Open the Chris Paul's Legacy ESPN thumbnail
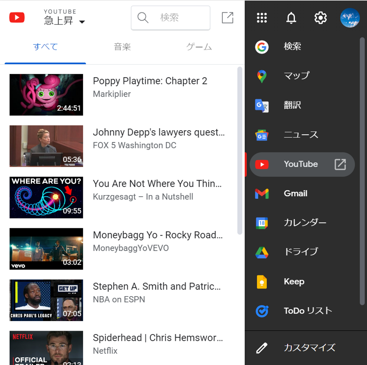The width and height of the screenshot is (367, 365). tap(46, 300)
